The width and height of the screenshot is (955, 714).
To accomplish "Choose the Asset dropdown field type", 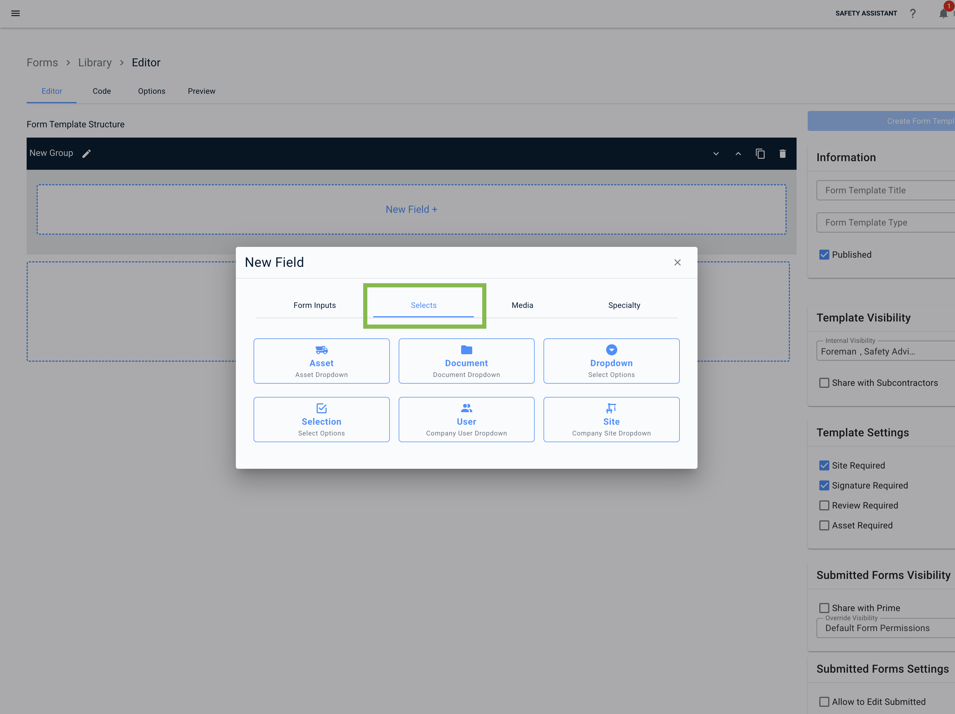I will coord(321,361).
